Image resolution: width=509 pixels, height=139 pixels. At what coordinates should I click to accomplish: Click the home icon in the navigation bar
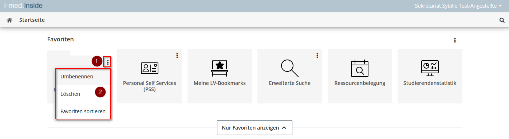(x=9, y=20)
